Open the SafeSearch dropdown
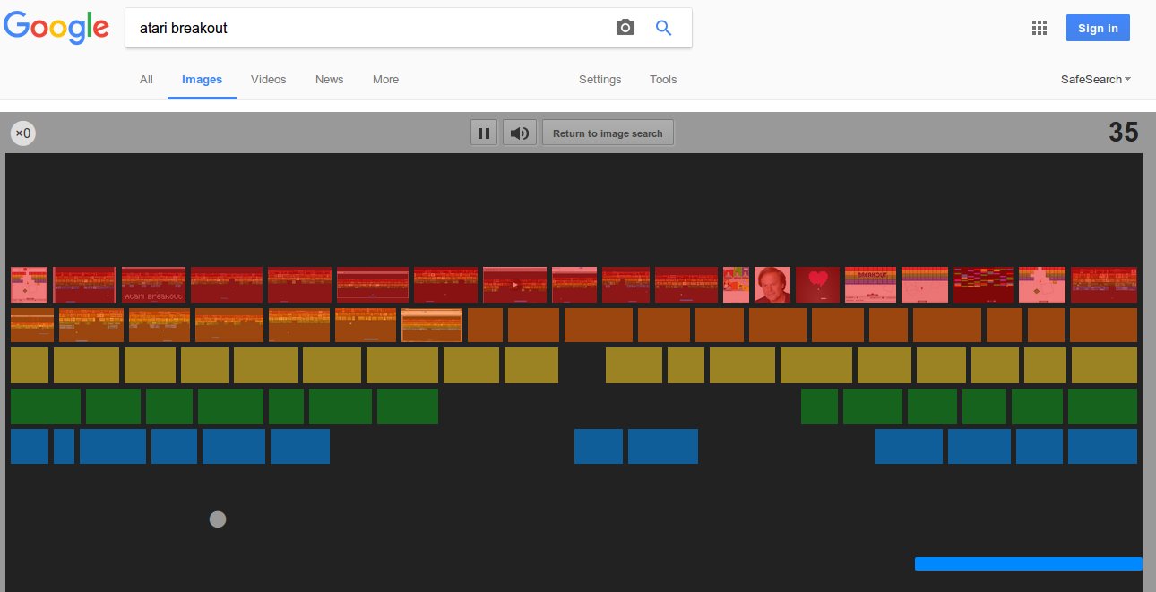The width and height of the screenshot is (1156, 592). coord(1096,80)
